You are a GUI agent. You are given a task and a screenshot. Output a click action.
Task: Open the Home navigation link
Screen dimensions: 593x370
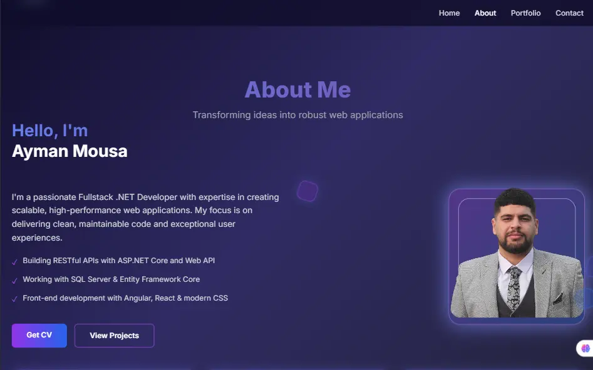coord(449,13)
